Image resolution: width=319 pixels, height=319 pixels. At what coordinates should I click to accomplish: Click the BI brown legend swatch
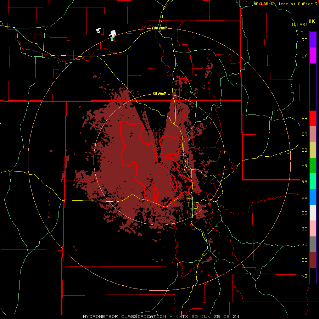[313, 260]
